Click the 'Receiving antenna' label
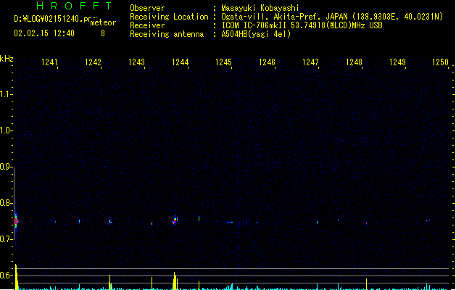This screenshot has height=290, width=456. 167,34
